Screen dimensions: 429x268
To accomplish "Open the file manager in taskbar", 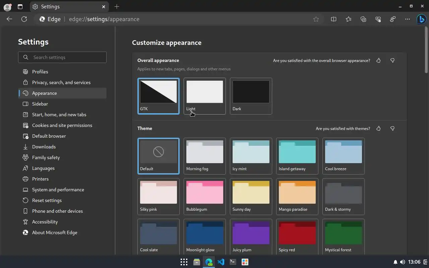I will pos(197,262).
